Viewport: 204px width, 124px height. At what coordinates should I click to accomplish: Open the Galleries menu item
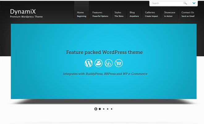[151, 14]
